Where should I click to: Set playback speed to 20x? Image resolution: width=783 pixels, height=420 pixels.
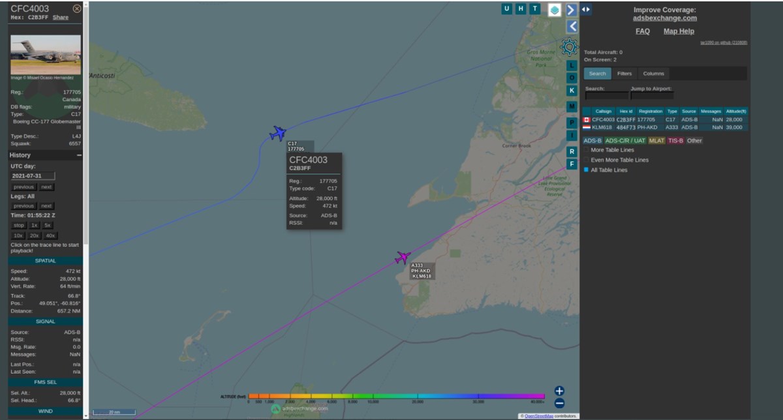pyautogui.click(x=34, y=235)
